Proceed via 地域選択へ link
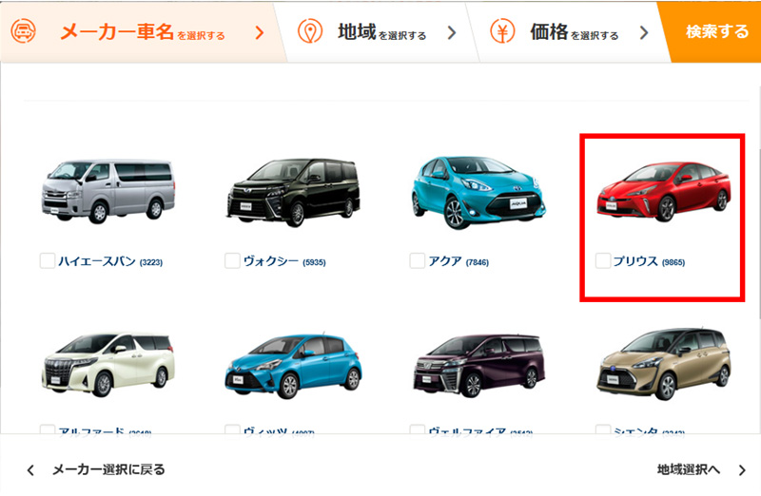This screenshot has height=496, width=761. [688, 469]
